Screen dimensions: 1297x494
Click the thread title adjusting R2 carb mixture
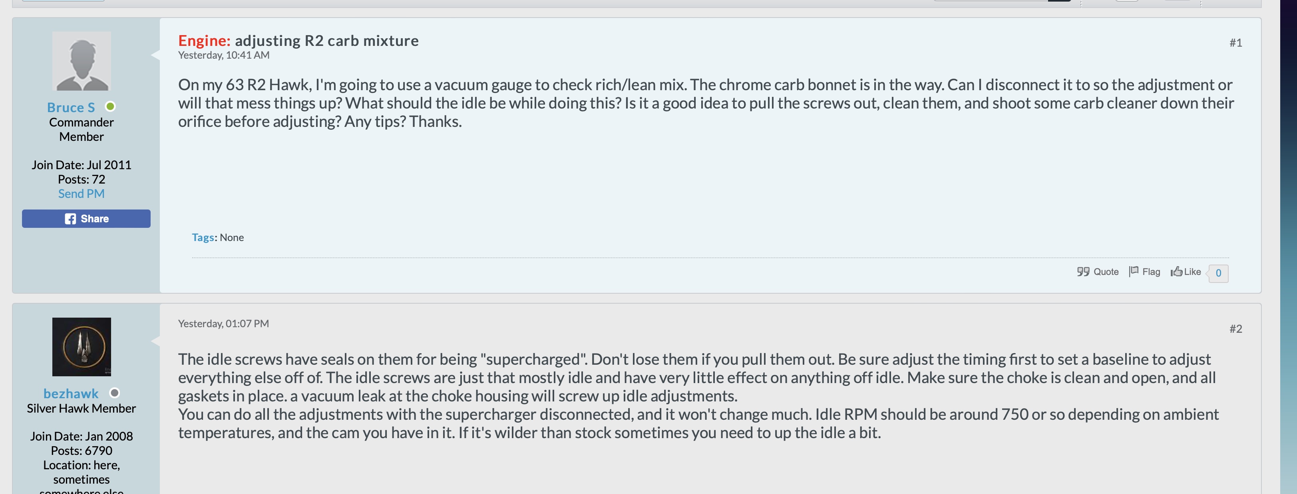[327, 40]
